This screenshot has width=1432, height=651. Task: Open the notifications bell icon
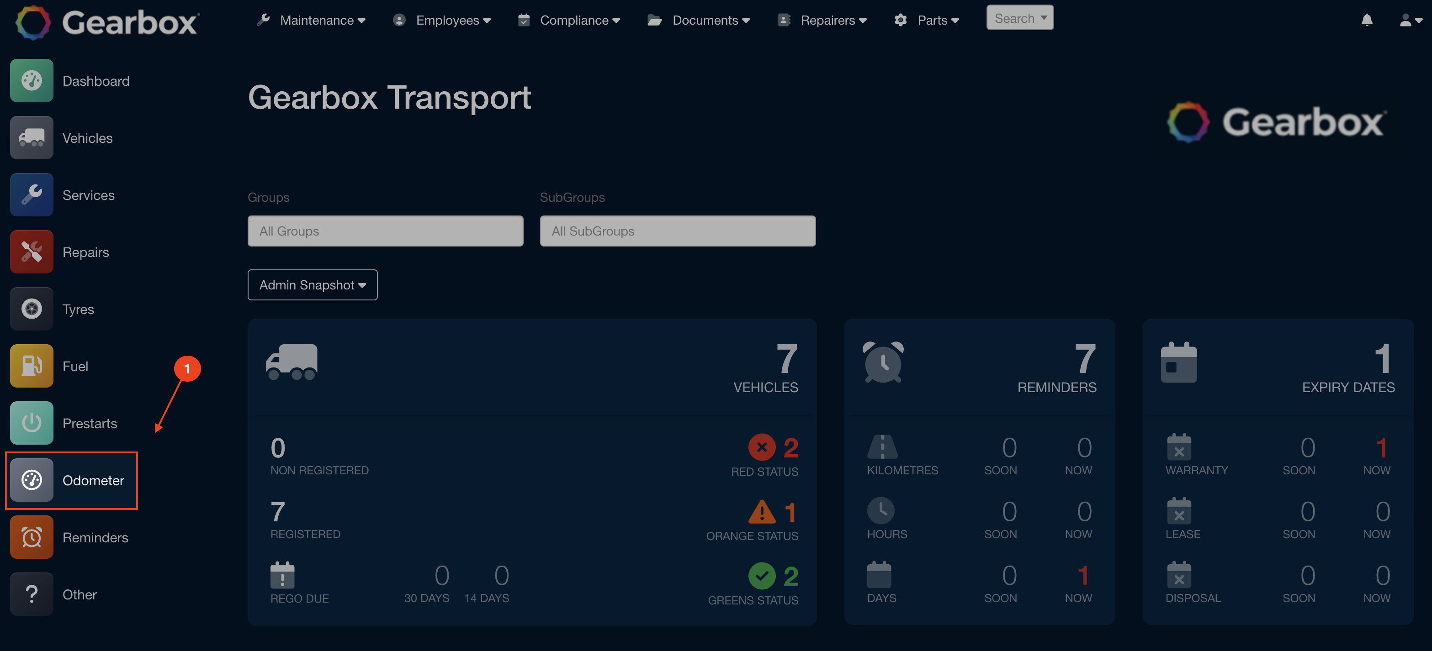pyautogui.click(x=1367, y=20)
